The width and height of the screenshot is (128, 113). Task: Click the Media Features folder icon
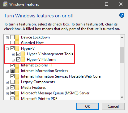[17, 88]
